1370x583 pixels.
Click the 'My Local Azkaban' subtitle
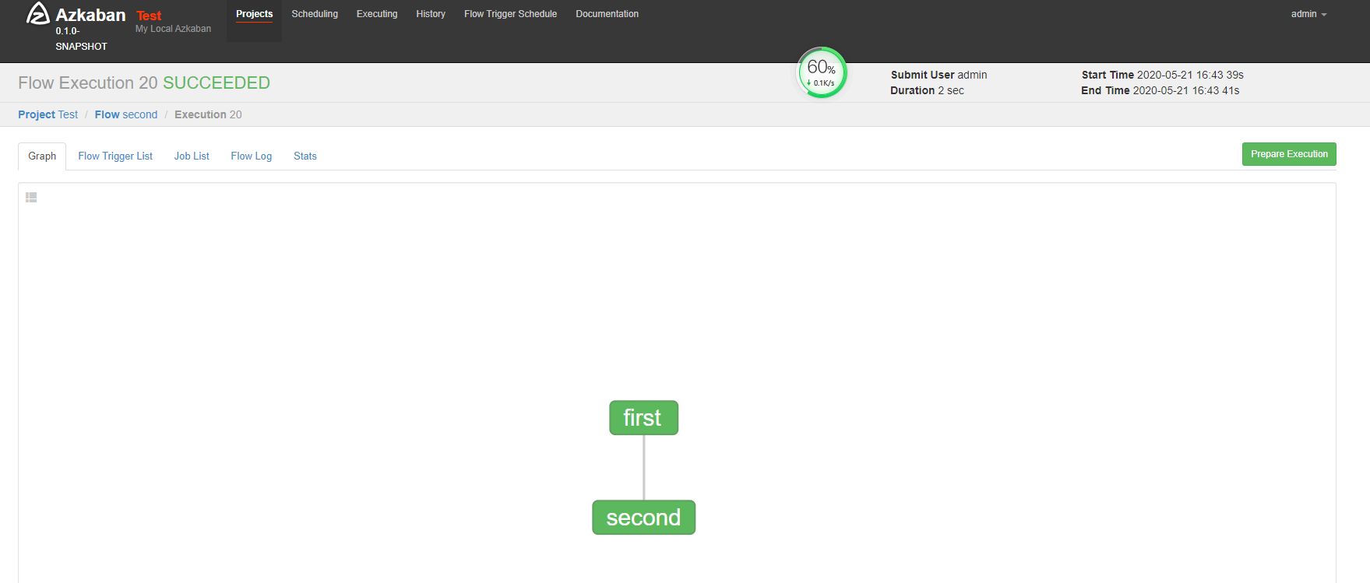pyautogui.click(x=173, y=29)
